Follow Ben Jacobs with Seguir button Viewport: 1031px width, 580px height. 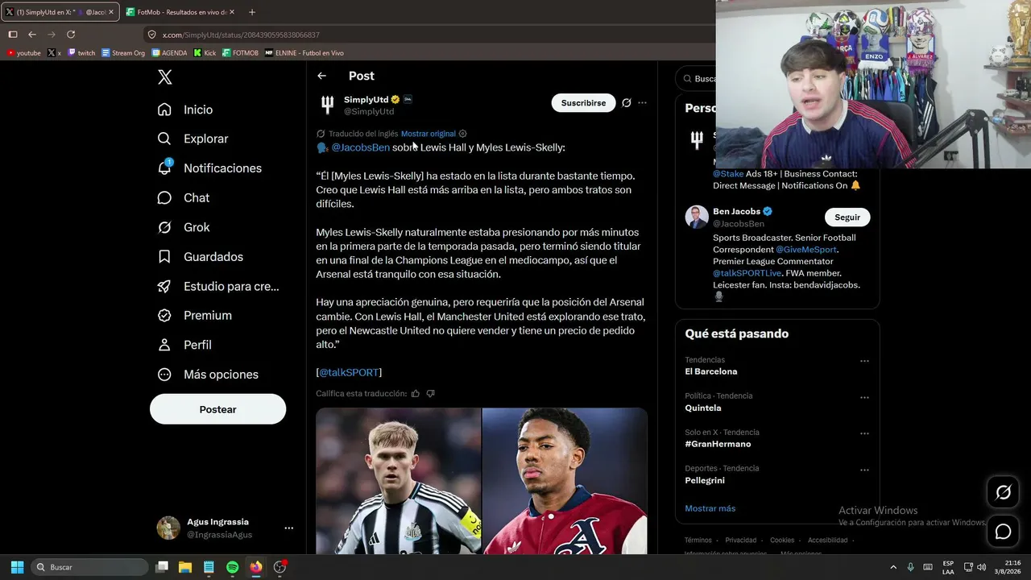tap(847, 217)
